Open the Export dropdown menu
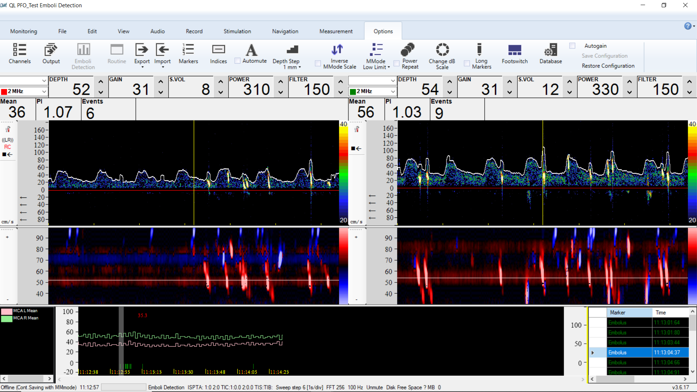Image resolution: width=697 pixels, height=392 pixels. click(142, 67)
